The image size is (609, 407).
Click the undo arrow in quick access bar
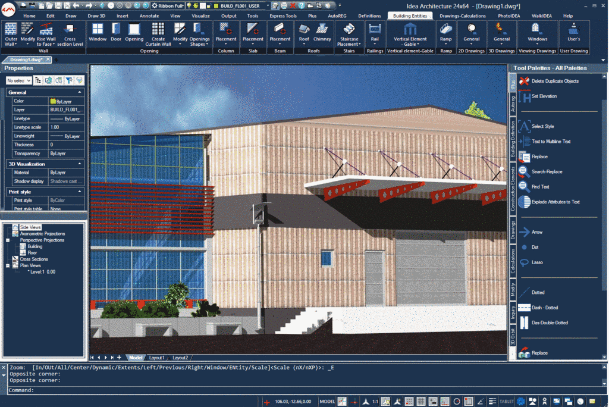[76, 5]
